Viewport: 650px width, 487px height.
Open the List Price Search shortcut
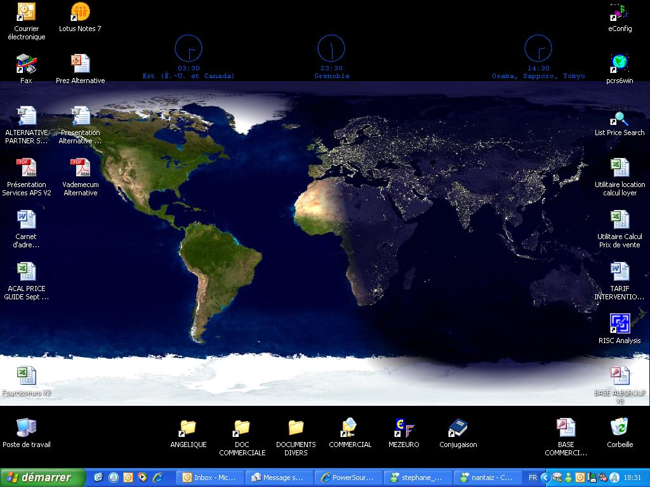tap(620, 117)
